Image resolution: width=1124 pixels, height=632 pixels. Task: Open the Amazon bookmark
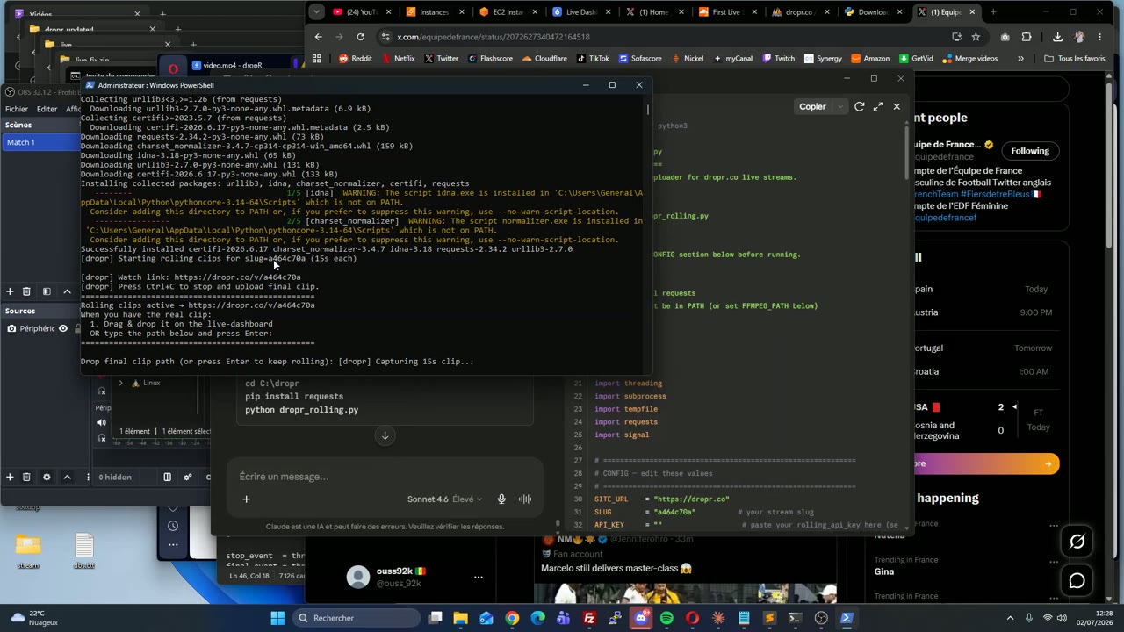pyautogui.click(x=870, y=59)
